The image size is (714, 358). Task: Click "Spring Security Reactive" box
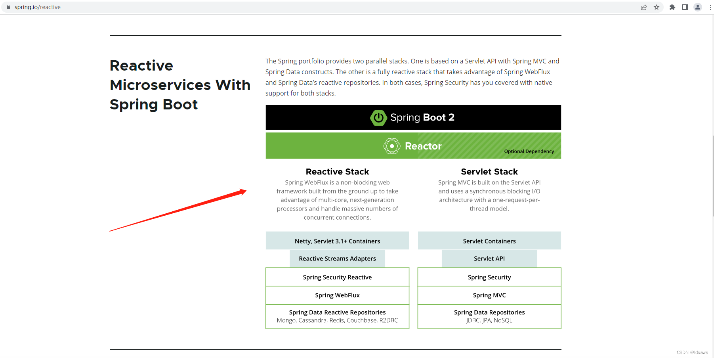point(337,277)
